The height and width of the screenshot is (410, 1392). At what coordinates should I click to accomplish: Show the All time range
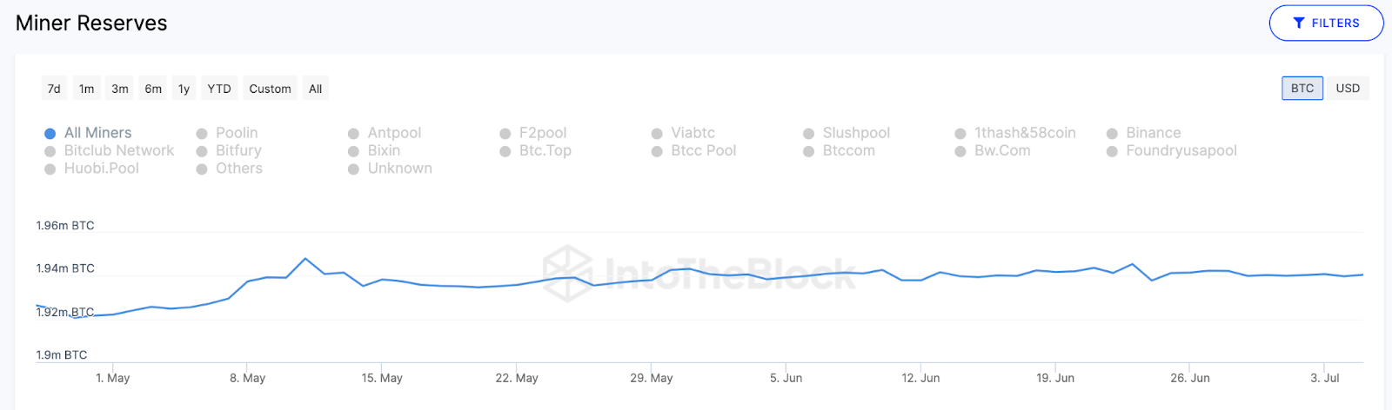click(315, 89)
